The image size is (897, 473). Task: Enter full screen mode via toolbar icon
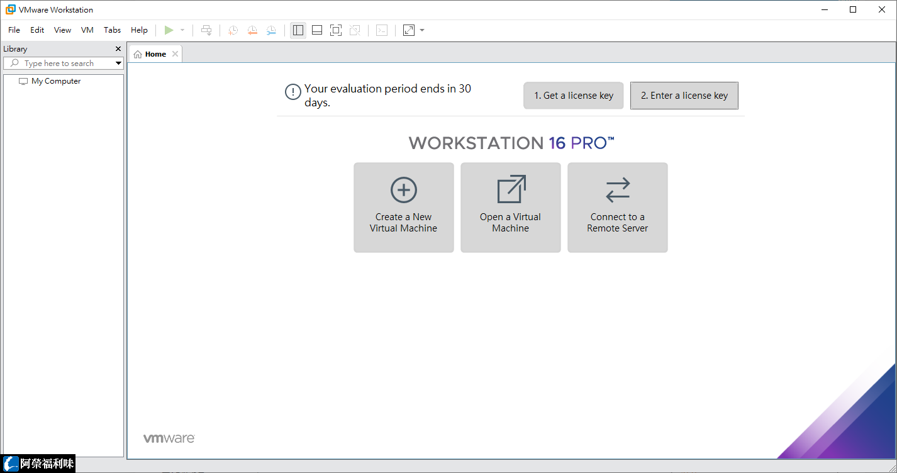coord(335,30)
